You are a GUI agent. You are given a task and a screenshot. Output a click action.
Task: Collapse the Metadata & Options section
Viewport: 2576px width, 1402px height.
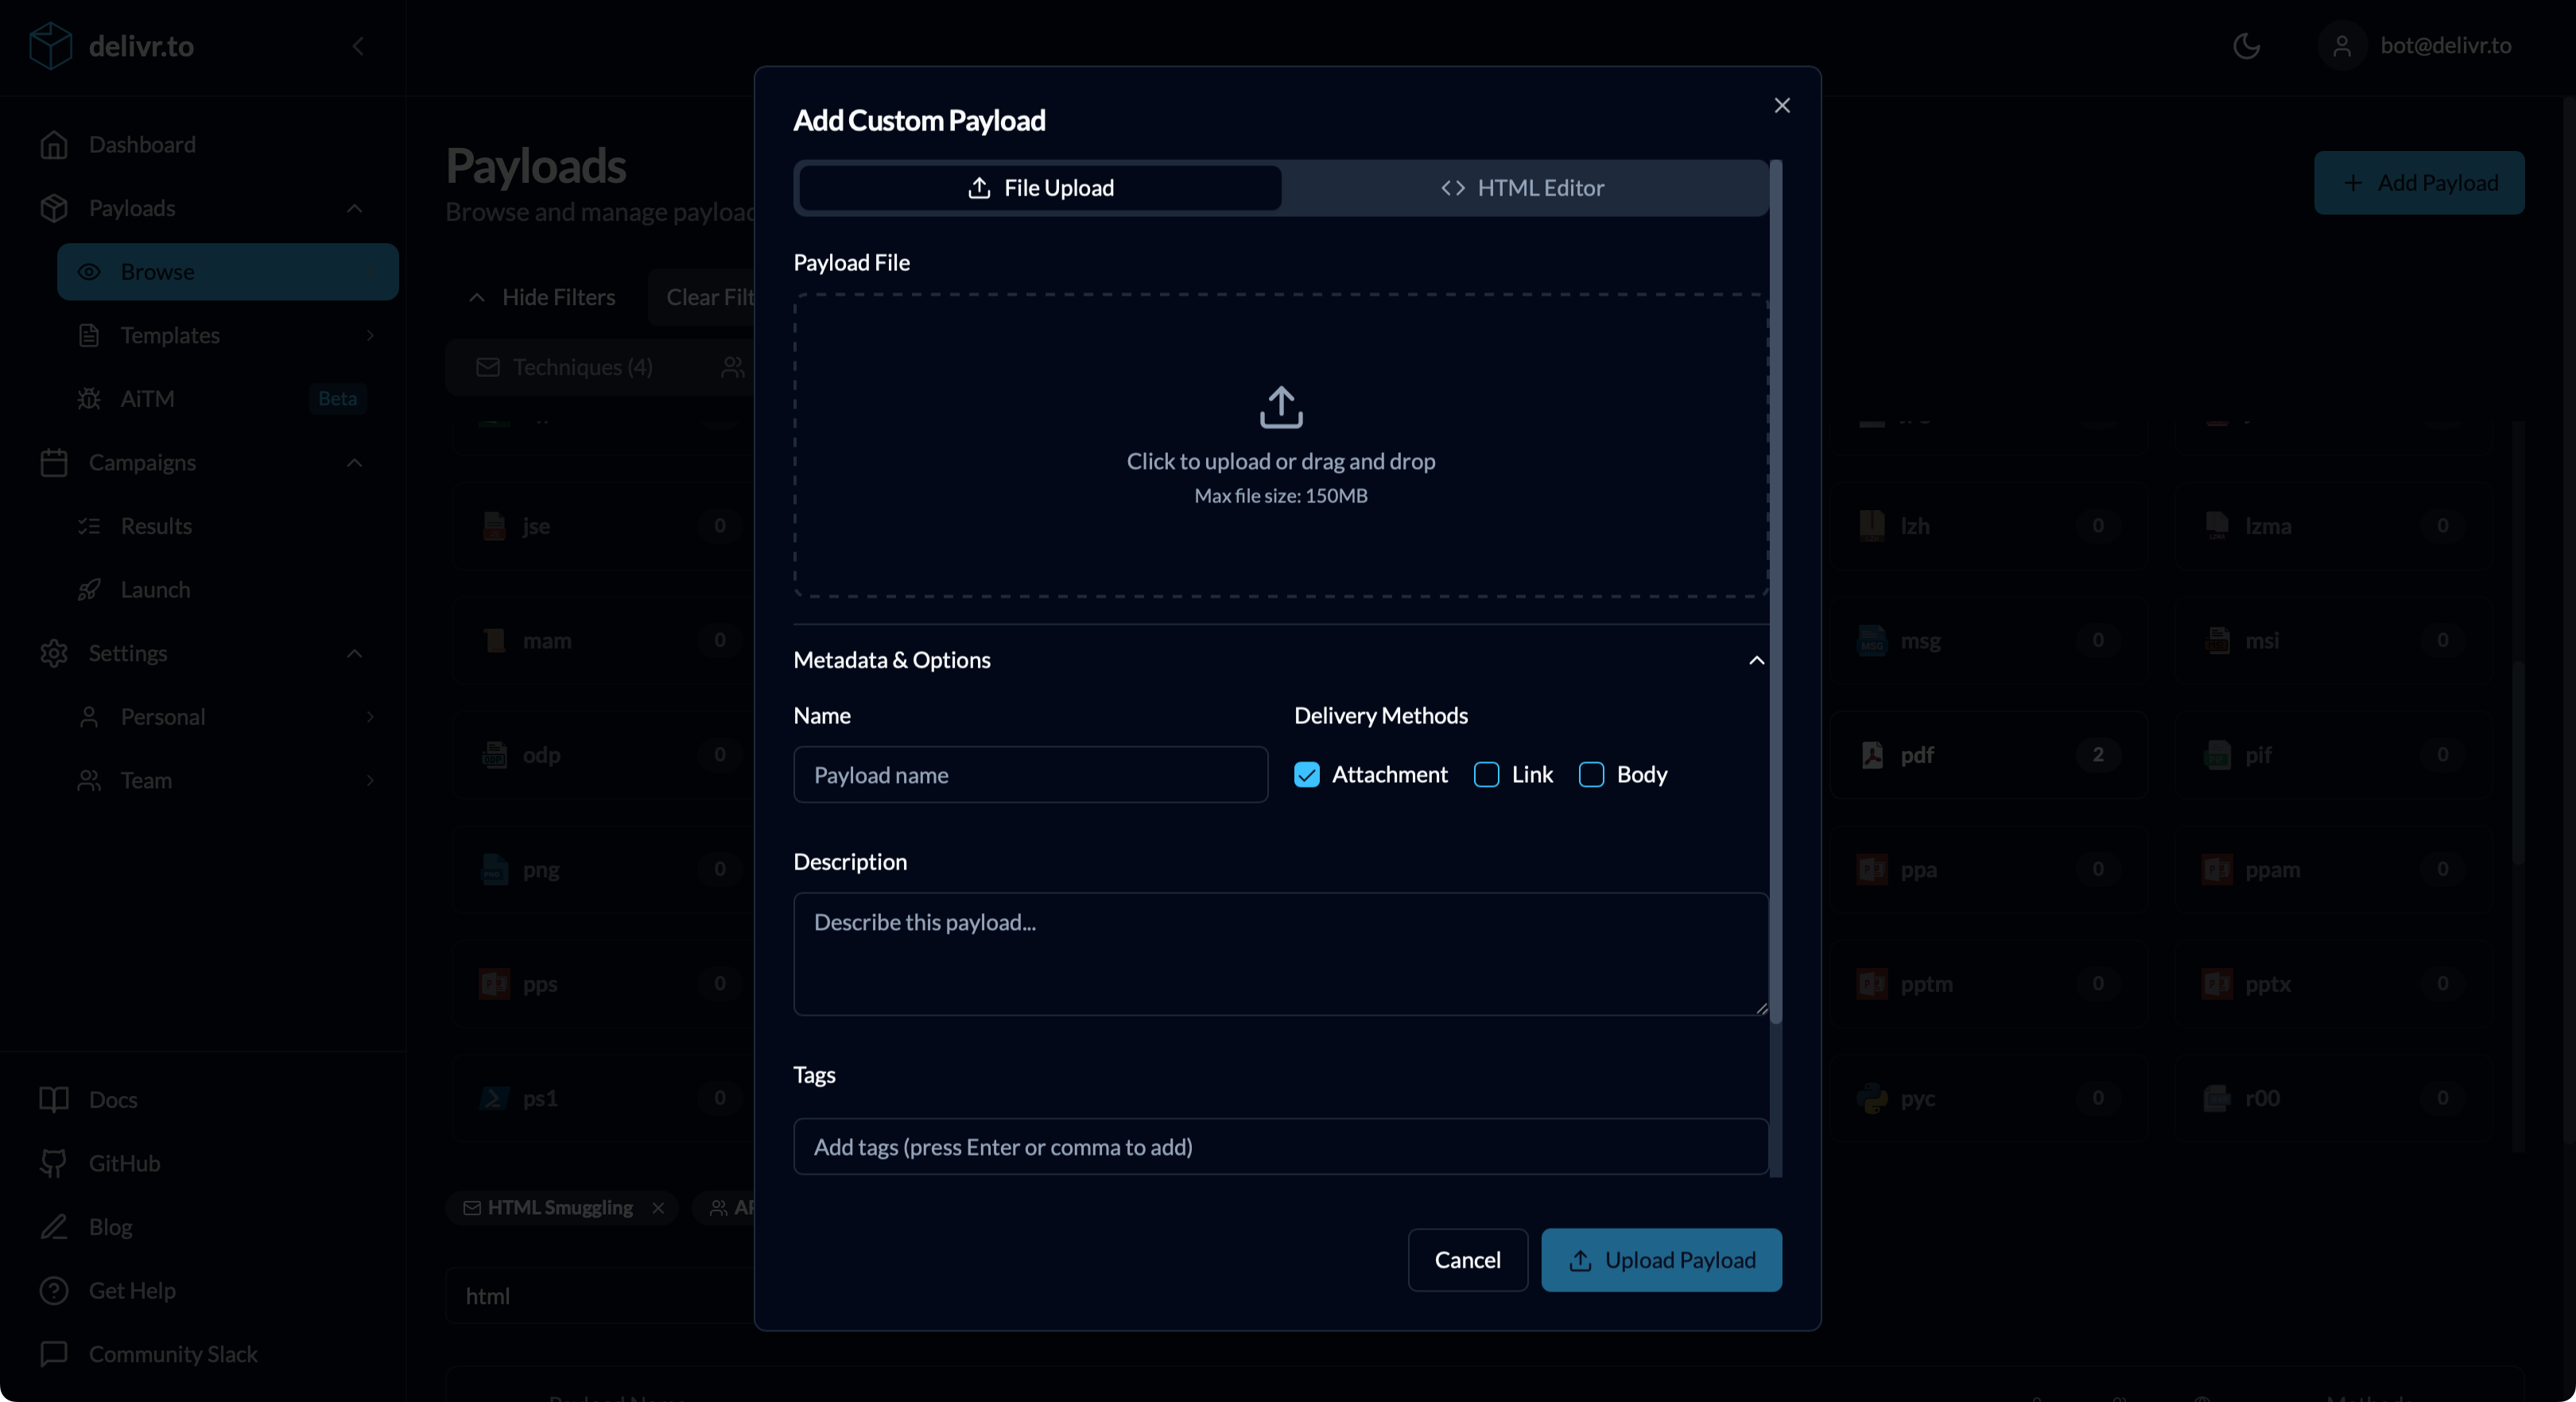1756,660
